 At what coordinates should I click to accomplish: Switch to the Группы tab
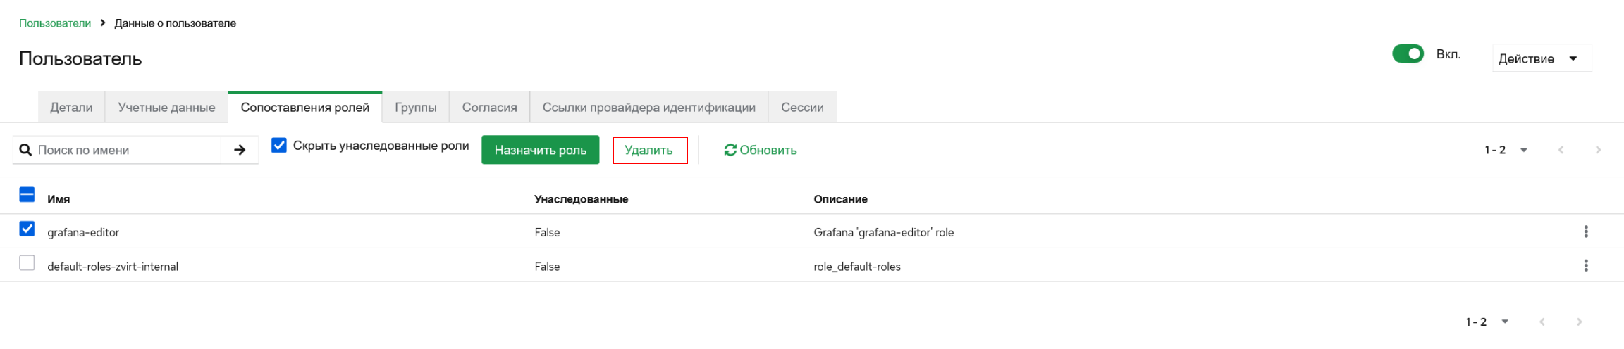pyautogui.click(x=415, y=107)
